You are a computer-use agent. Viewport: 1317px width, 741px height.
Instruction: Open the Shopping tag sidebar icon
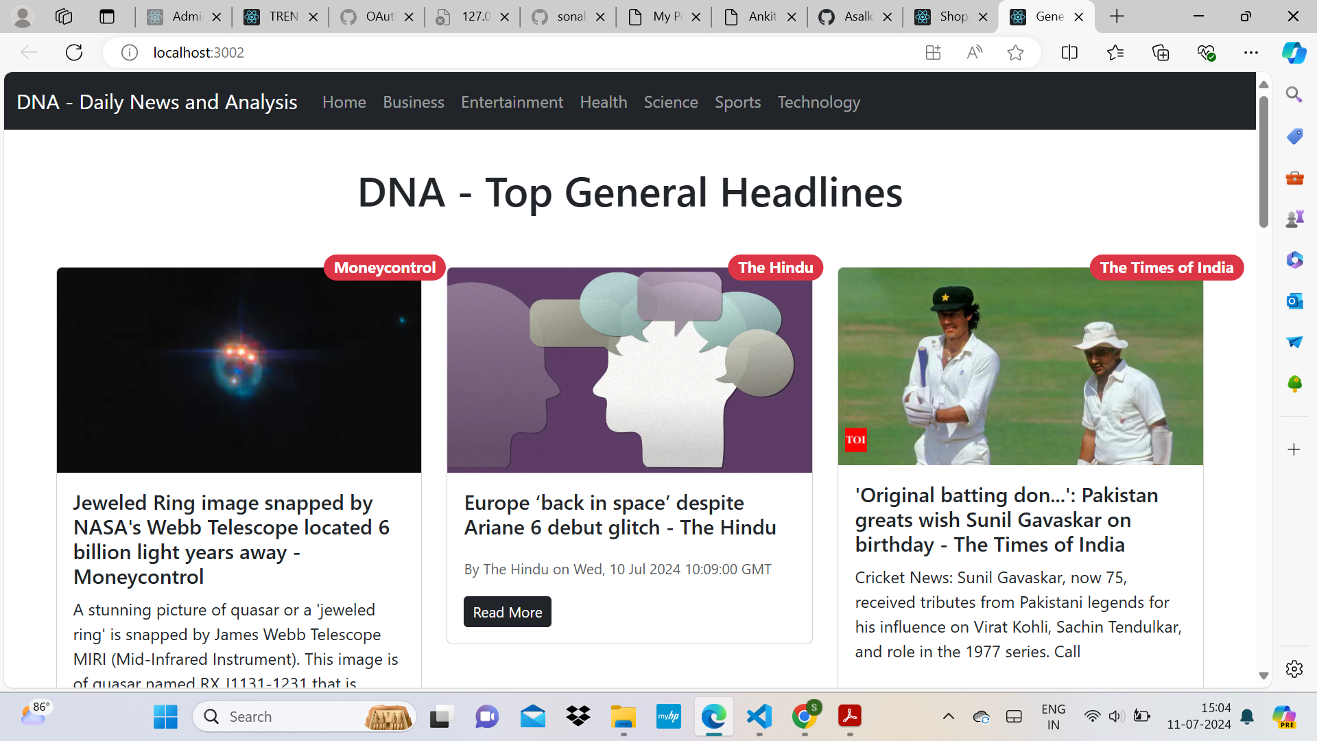click(1294, 136)
